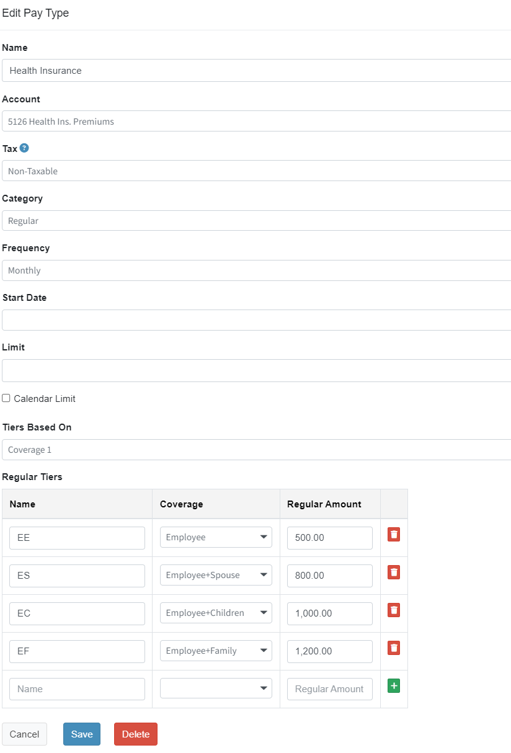This screenshot has height=753, width=511.
Task: Click the empty new tier Name field
Action: pyautogui.click(x=78, y=689)
